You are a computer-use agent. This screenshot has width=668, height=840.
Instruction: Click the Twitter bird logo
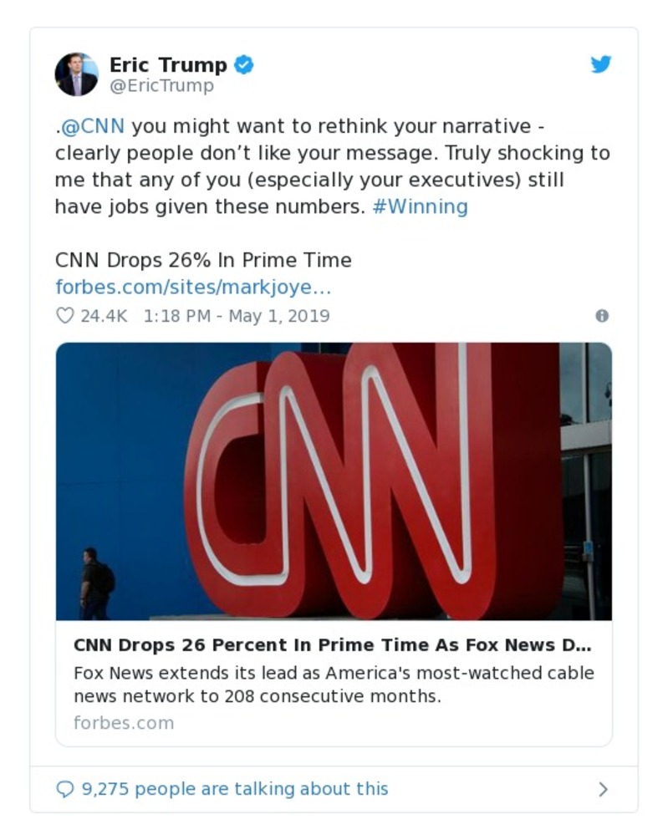pyautogui.click(x=600, y=64)
